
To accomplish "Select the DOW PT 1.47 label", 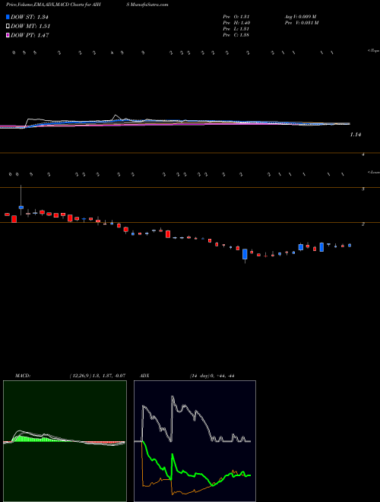I will click(x=30, y=36).
